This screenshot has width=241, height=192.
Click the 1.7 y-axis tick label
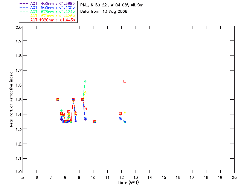point(18,70)
